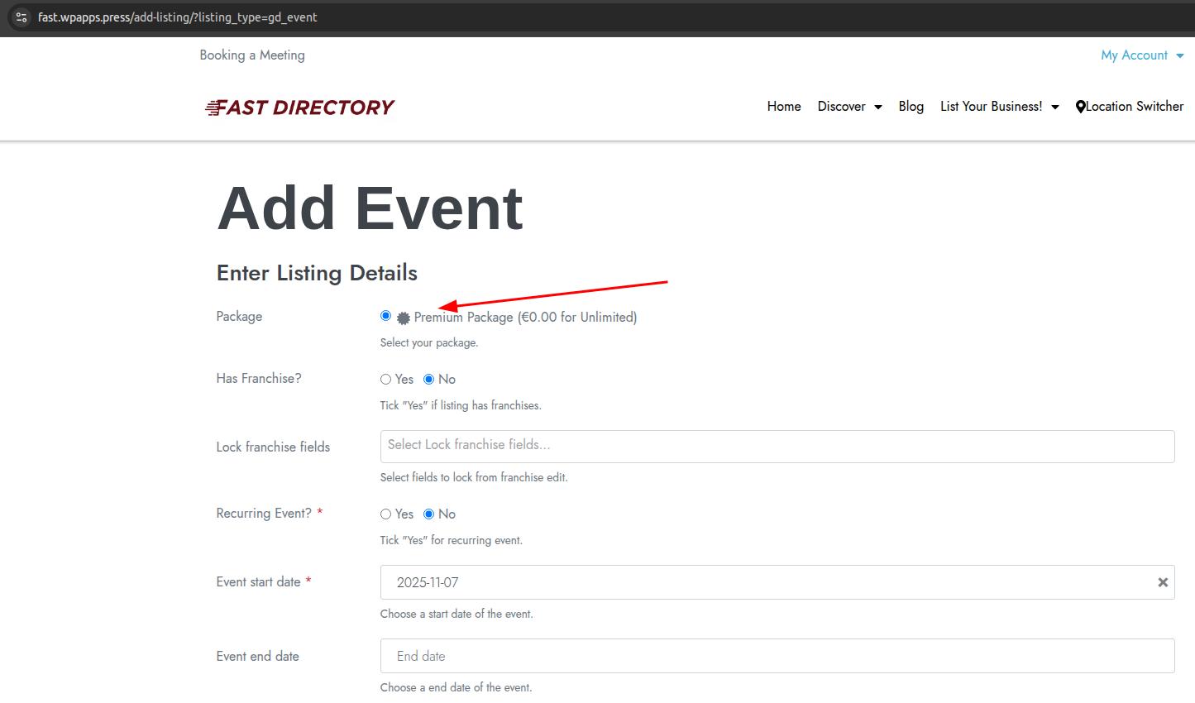Go to the Home menu item
Image resolution: width=1195 pixels, height=703 pixels.
783,107
